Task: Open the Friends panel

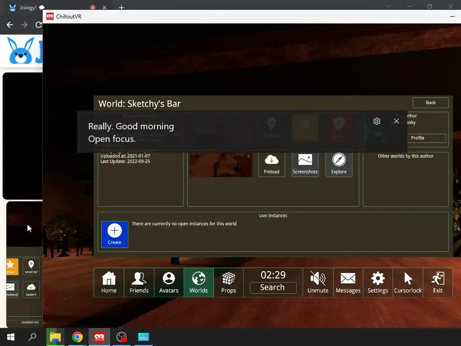Action: (139, 282)
